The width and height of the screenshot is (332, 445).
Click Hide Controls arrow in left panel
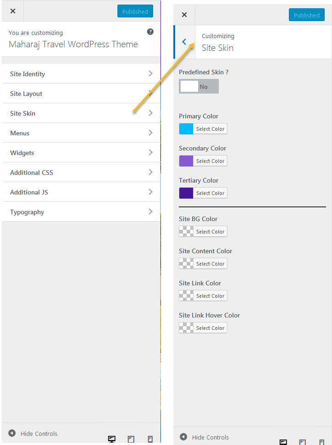12,434
